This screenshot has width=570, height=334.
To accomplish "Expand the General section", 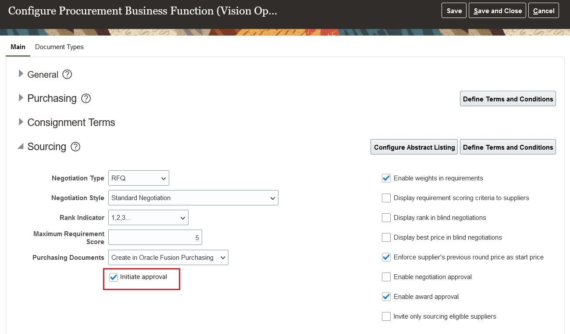I will coord(21,74).
